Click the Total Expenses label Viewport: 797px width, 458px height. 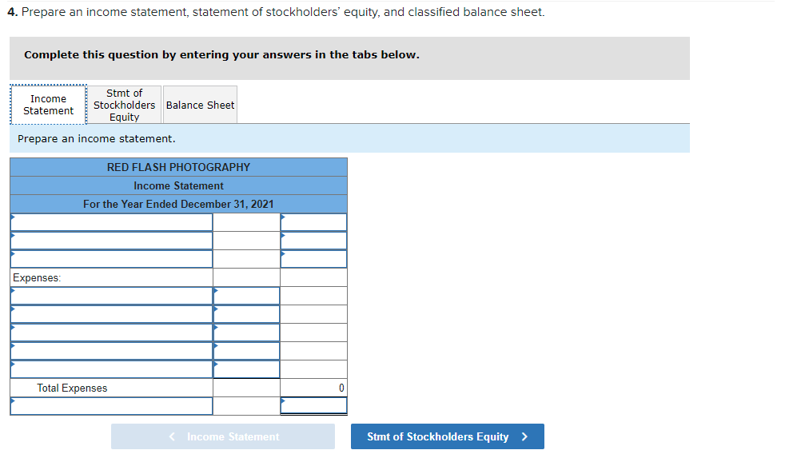point(72,388)
